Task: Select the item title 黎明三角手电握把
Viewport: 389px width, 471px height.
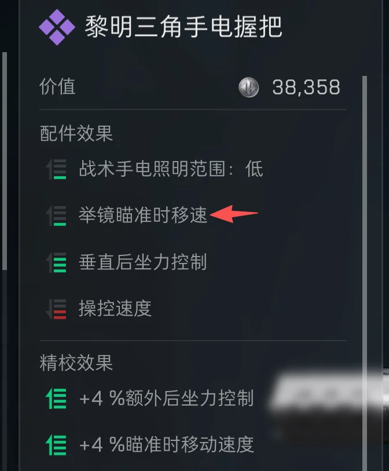Action: tap(184, 27)
